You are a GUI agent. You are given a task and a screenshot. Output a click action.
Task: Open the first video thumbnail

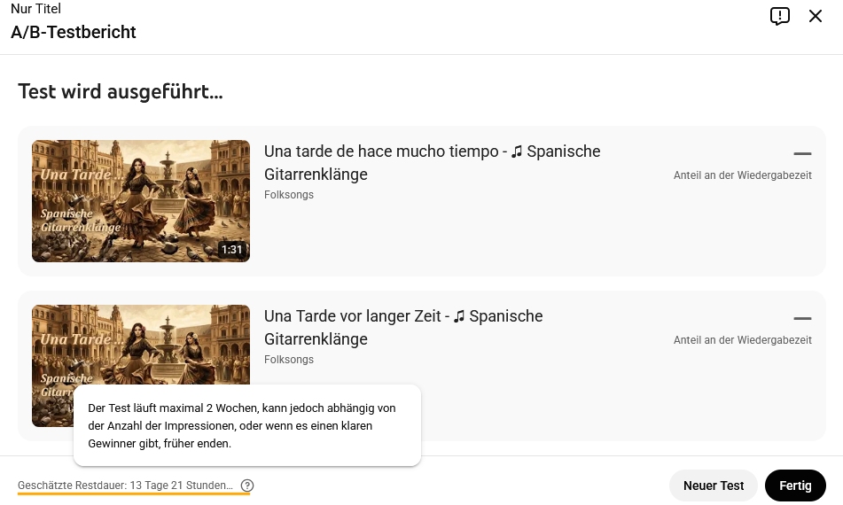point(141,201)
